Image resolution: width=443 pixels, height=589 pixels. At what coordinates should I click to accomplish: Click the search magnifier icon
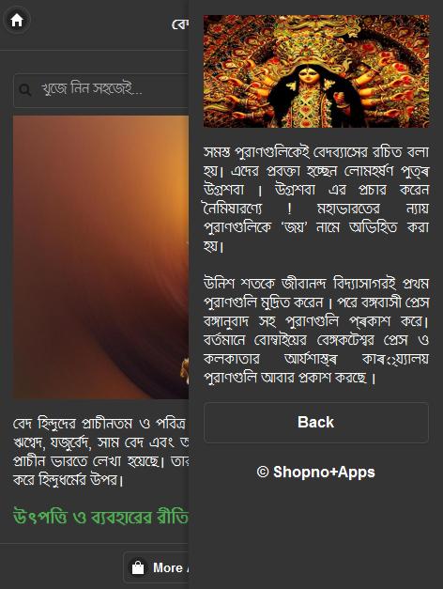tap(25, 90)
